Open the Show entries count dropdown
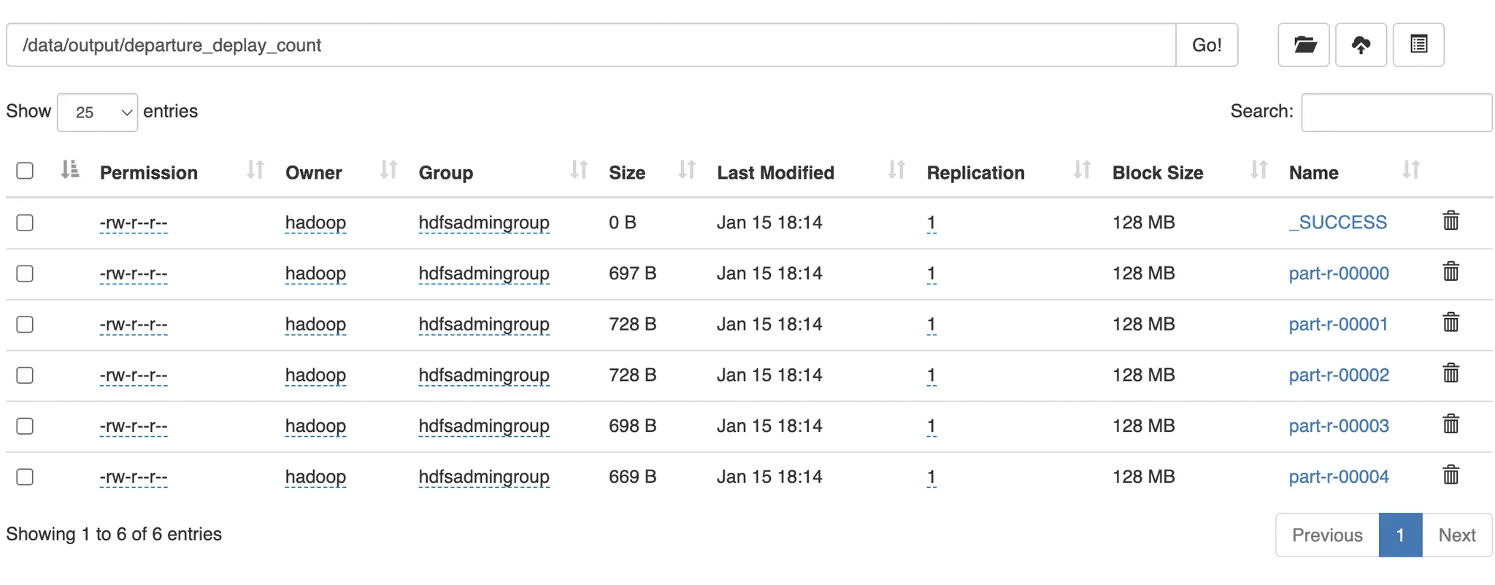The image size is (1495, 585). (97, 112)
